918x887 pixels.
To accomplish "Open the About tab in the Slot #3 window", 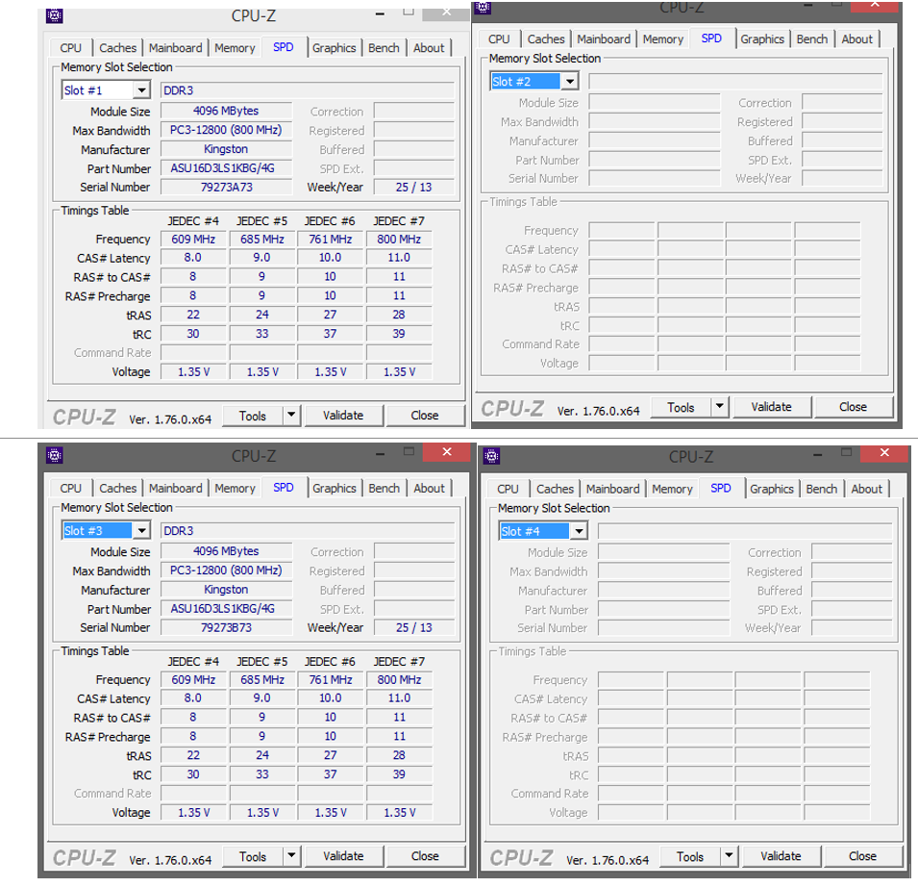I will click(x=429, y=488).
